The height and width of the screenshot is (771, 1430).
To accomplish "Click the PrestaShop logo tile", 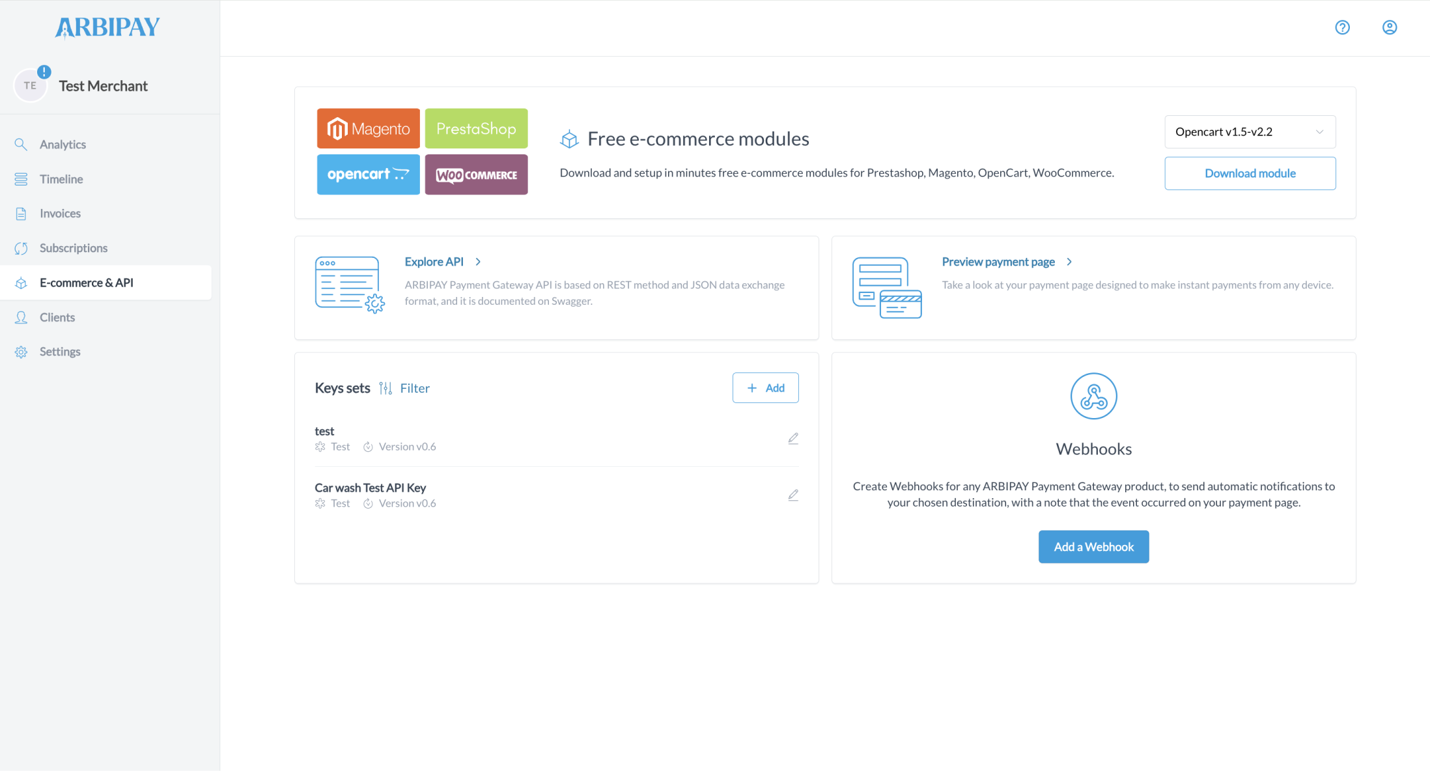I will pyautogui.click(x=476, y=128).
